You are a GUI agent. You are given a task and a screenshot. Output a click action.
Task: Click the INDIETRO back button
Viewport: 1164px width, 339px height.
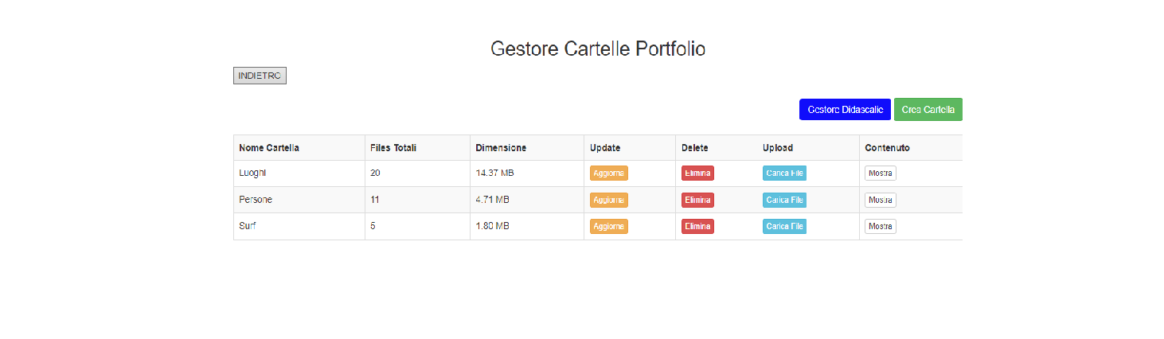(x=260, y=76)
